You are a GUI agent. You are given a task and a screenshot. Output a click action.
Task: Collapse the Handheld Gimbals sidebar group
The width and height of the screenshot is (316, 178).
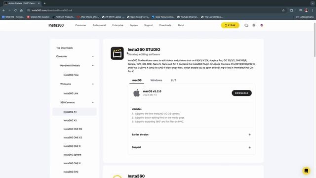click(x=93, y=66)
